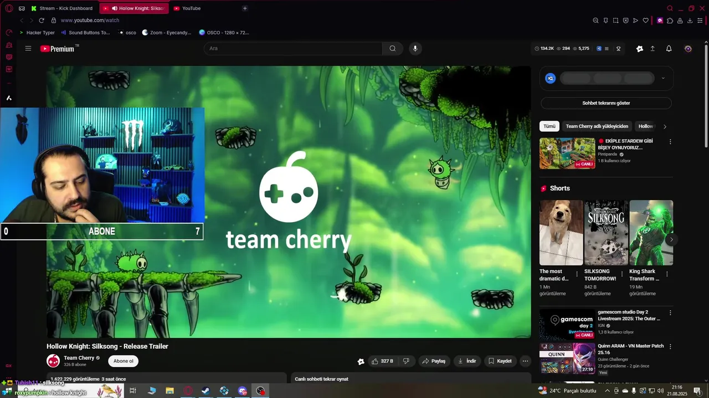Click the send arrow icon in address bar

pyautogui.click(x=635, y=20)
